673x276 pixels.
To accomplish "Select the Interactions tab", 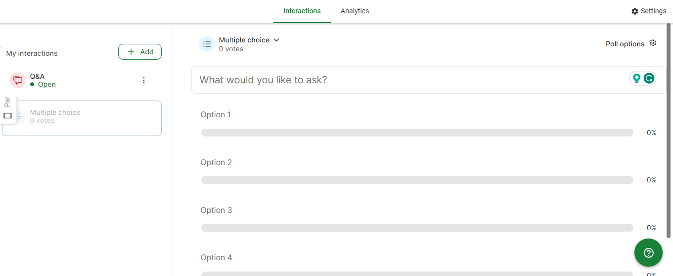I will coord(302,11).
